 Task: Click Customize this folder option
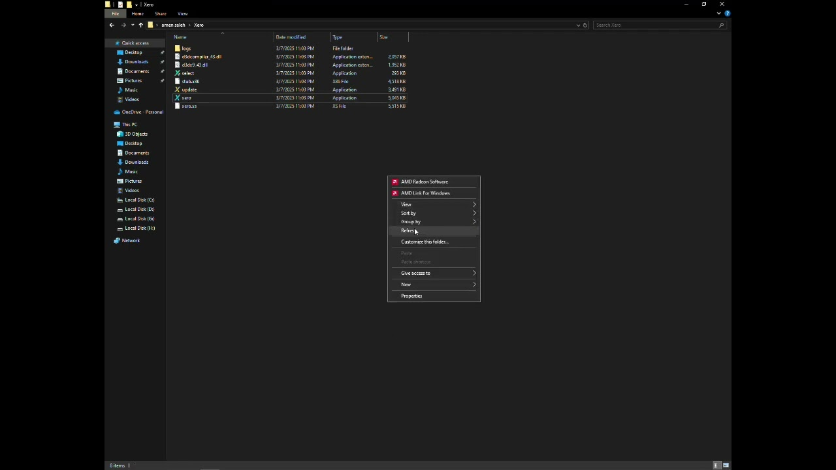pyautogui.click(x=425, y=242)
